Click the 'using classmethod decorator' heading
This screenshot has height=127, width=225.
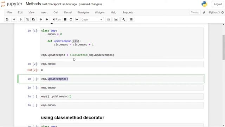click(73, 117)
